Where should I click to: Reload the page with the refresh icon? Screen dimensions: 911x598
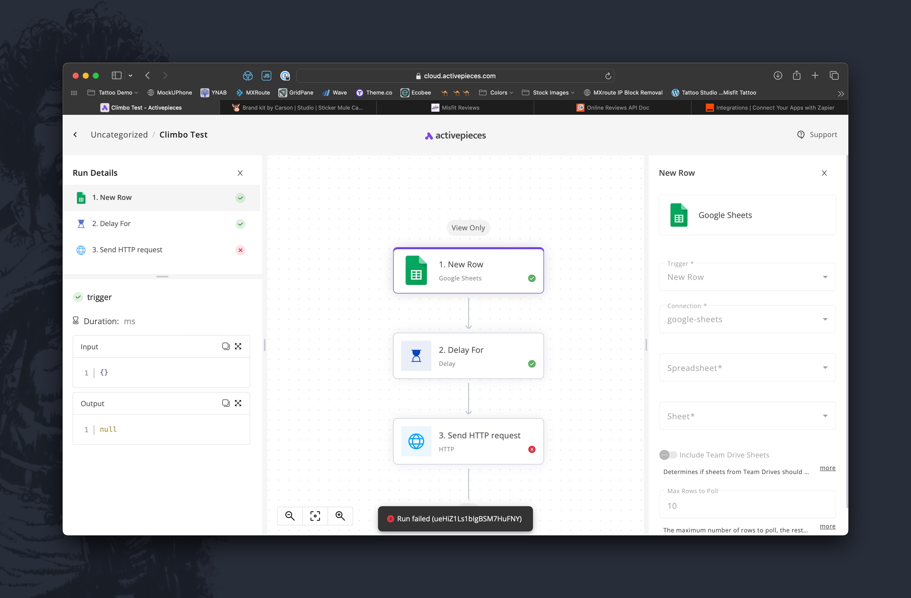pos(608,76)
